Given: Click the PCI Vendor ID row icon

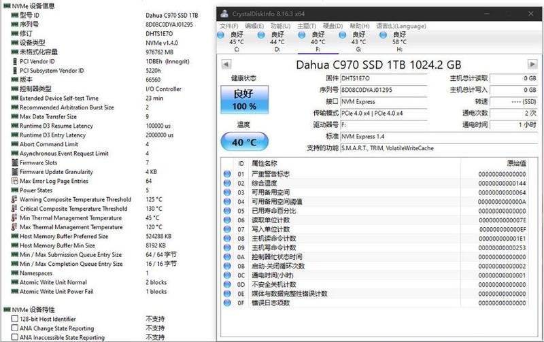Looking at the screenshot, I should point(14,61).
